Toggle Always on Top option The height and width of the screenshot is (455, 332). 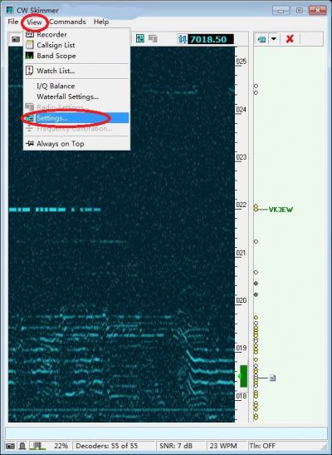click(61, 144)
